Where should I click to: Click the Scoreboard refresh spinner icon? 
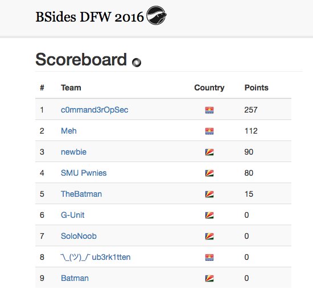[137, 63]
